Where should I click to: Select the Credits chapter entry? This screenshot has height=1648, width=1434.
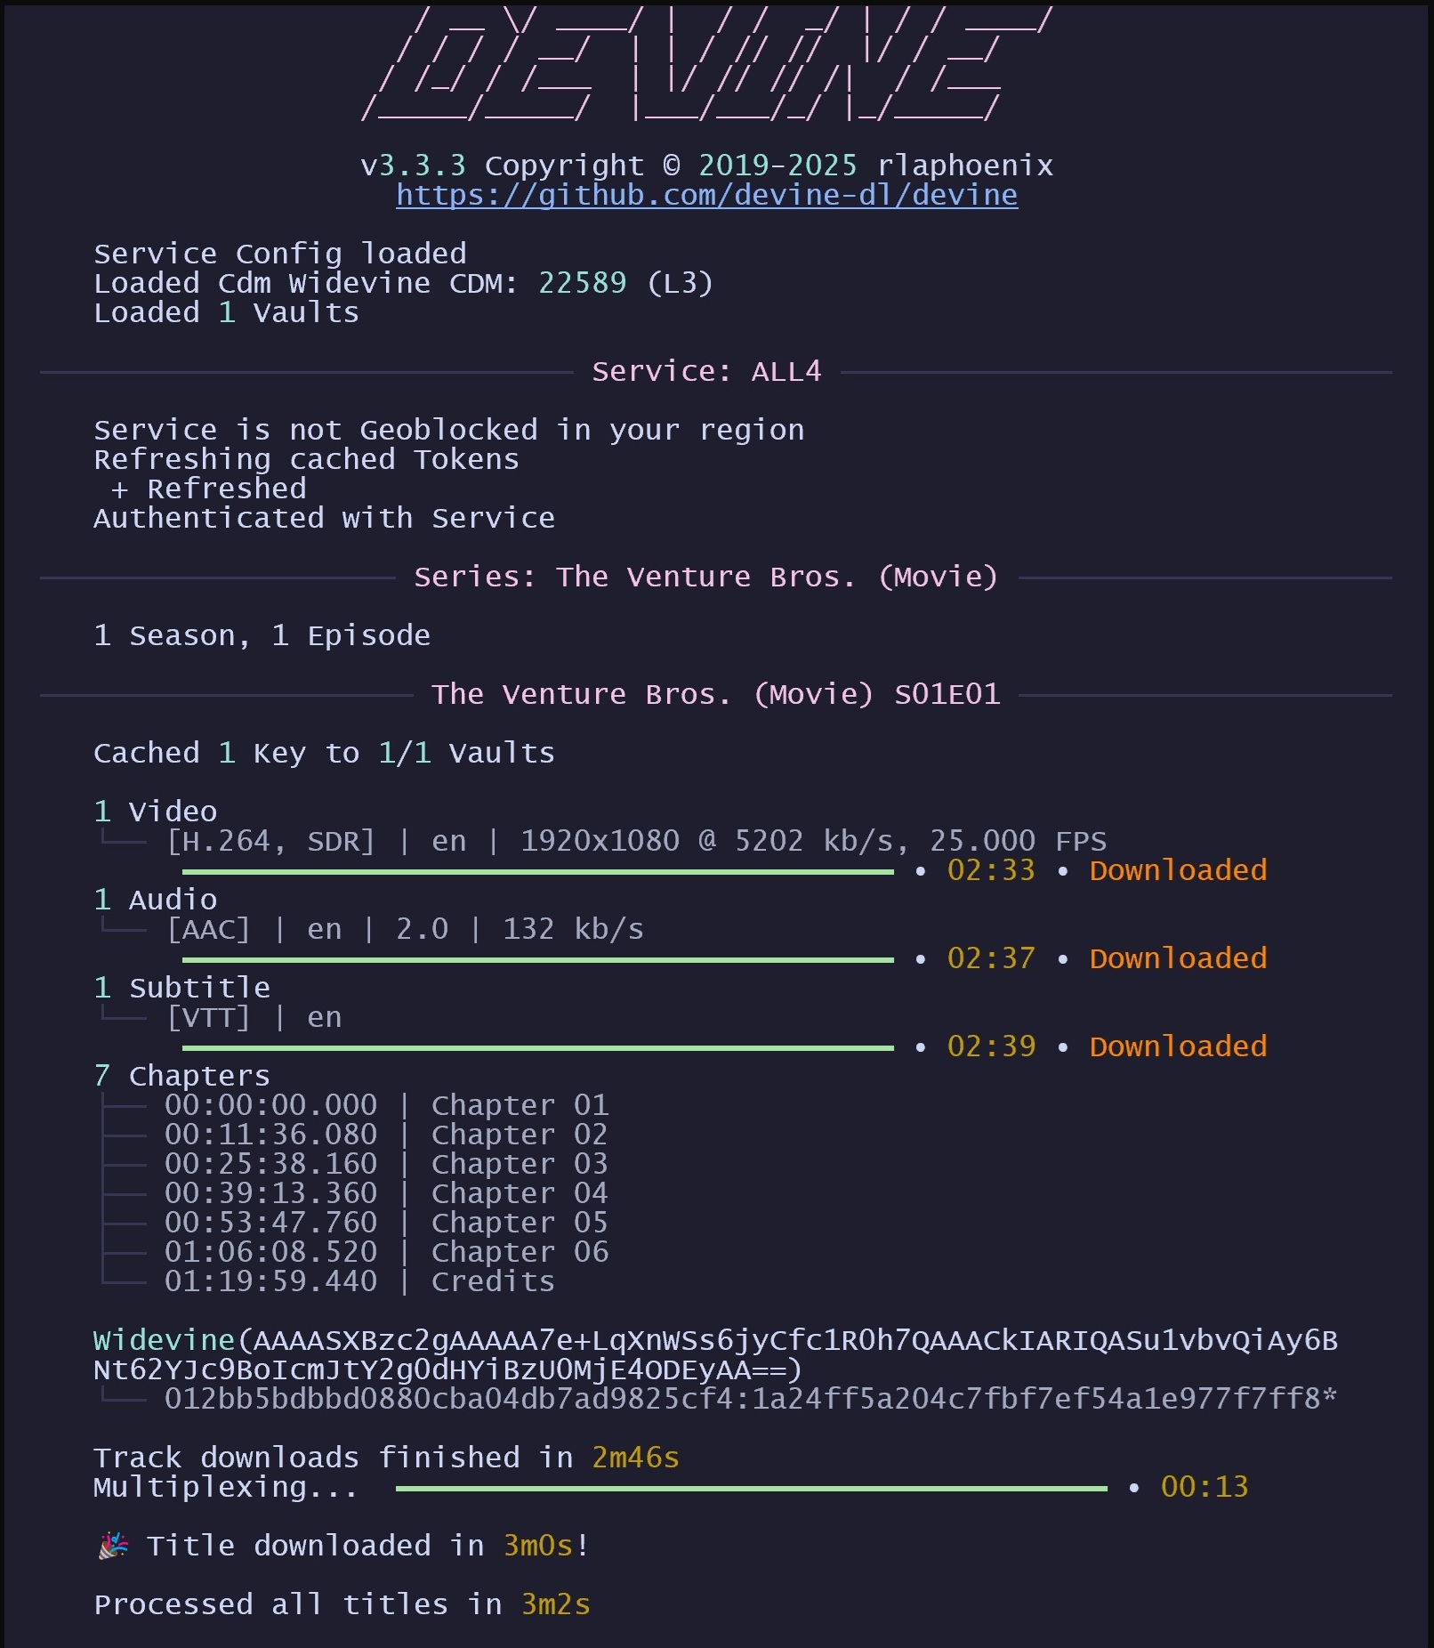[x=492, y=1281]
